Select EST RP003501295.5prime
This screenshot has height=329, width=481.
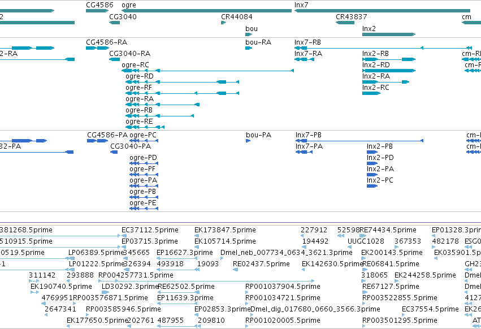400,321
